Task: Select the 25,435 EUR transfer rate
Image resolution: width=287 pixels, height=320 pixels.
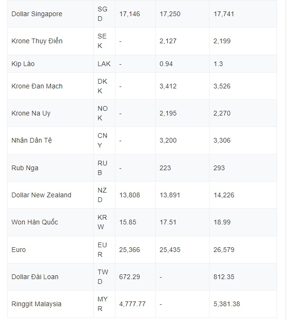Action: click(170, 250)
